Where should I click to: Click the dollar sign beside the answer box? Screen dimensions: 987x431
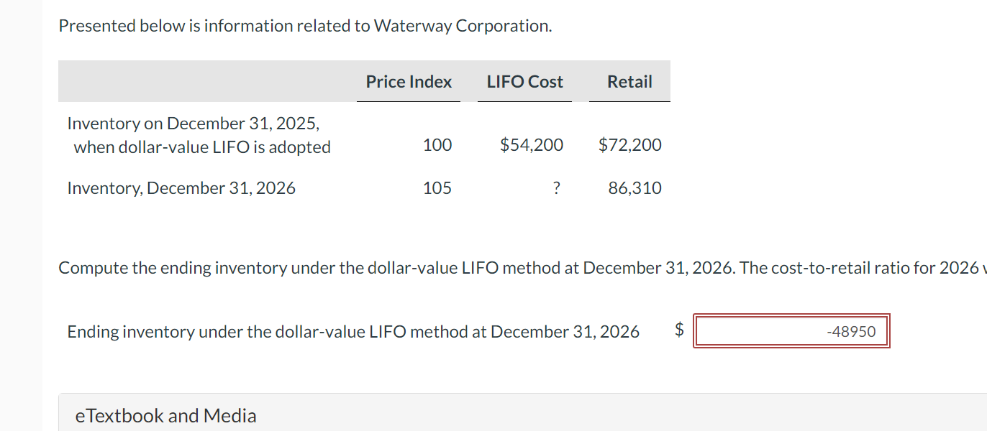coord(678,330)
